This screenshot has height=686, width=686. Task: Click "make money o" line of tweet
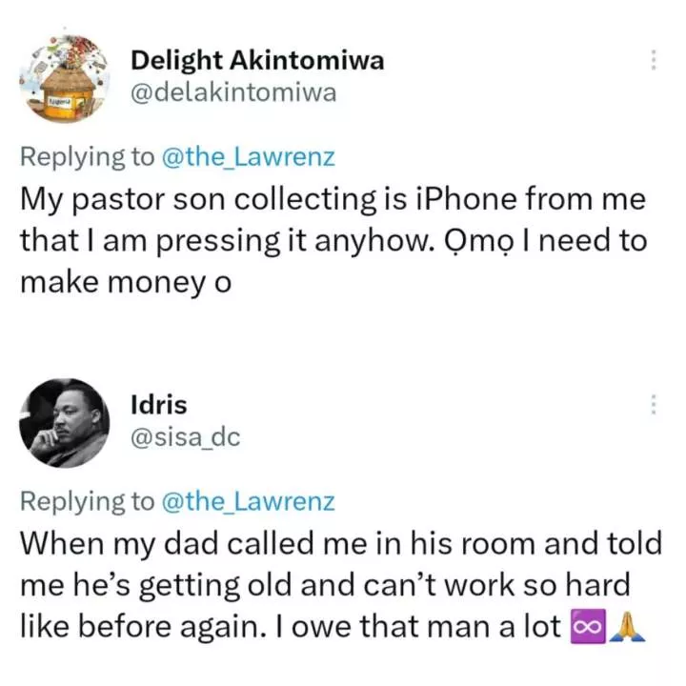(x=126, y=283)
